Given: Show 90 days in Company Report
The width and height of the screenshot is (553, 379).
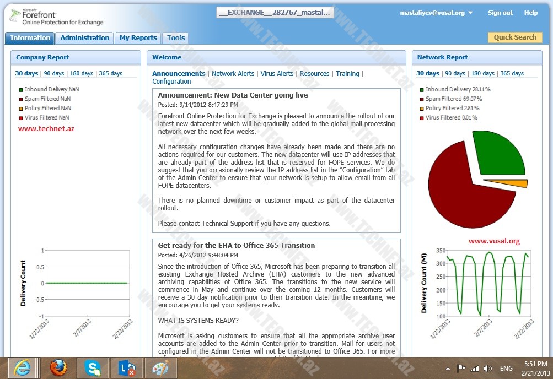Looking at the screenshot, I should pos(53,73).
